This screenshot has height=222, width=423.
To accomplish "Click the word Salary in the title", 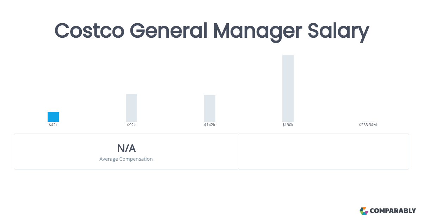I will 338,31.
